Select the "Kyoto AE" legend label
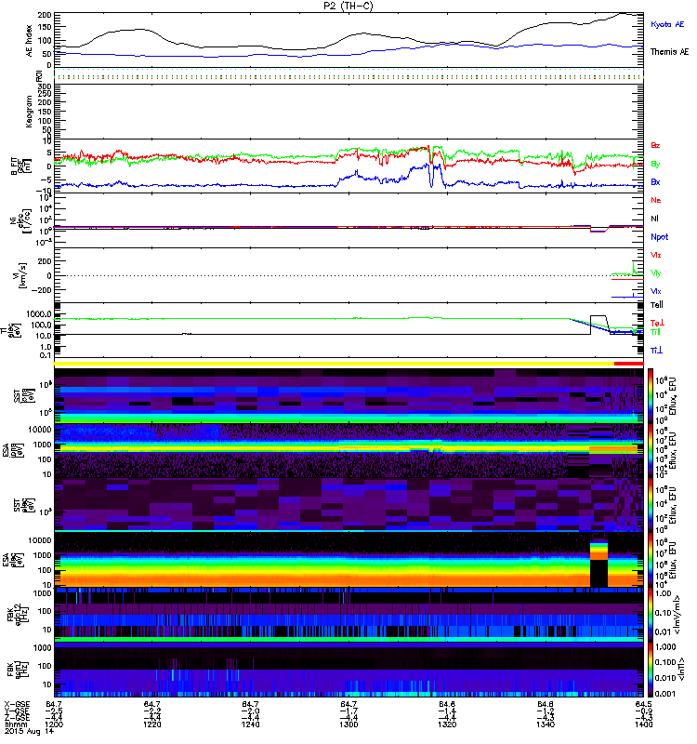The height and width of the screenshot is (744, 697). (667, 24)
